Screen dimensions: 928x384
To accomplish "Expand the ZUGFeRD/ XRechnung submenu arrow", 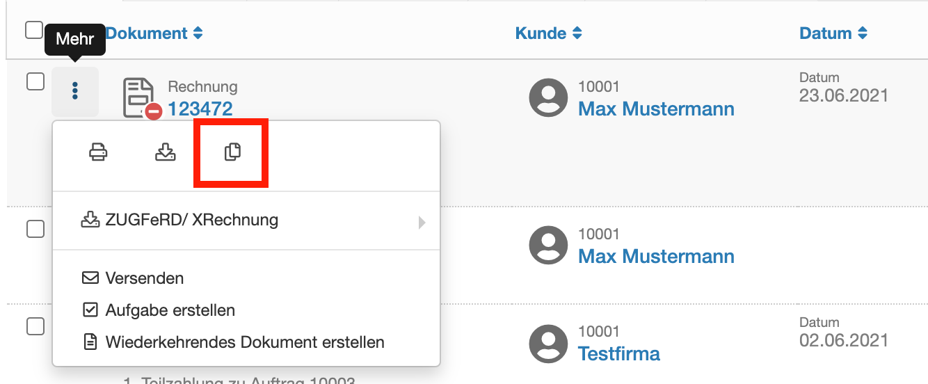I will tap(421, 223).
